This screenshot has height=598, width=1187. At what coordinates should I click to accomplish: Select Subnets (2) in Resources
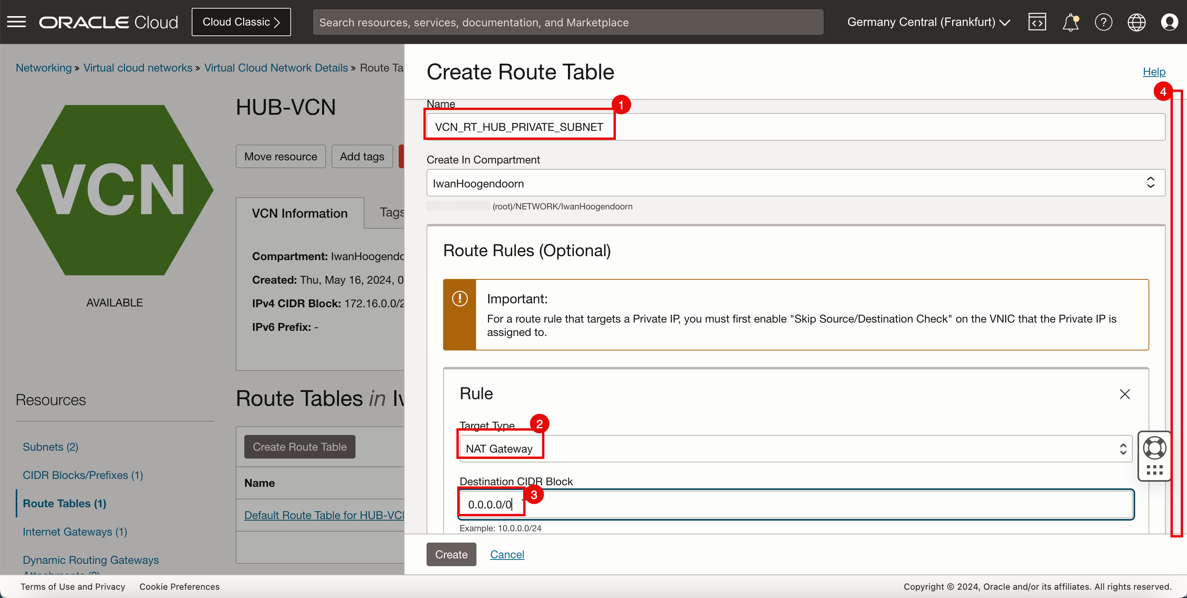tap(50, 446)
